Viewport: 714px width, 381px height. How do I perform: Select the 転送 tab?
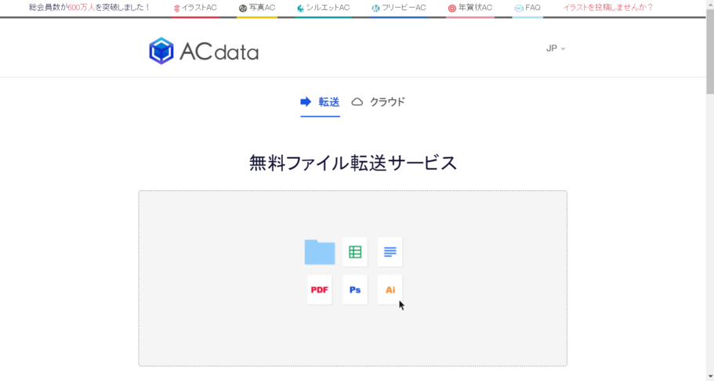(320, 102)
